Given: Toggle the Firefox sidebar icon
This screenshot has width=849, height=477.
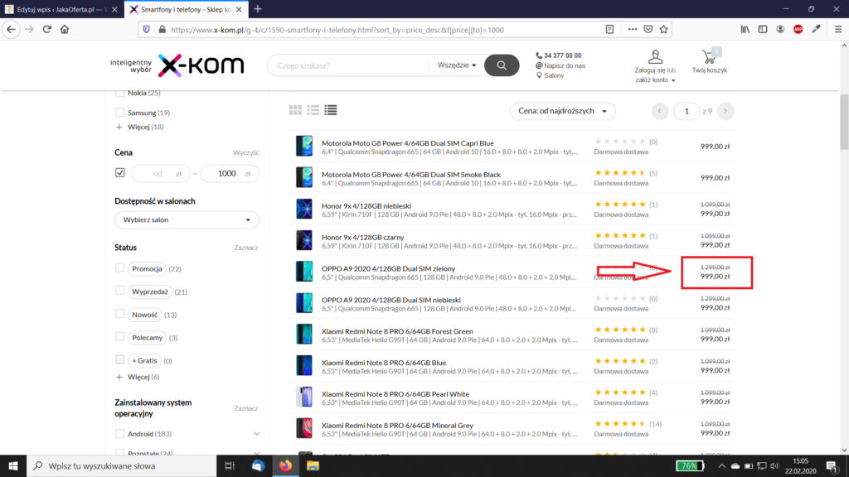Looking at the screenshot, I should pos(763,30).
